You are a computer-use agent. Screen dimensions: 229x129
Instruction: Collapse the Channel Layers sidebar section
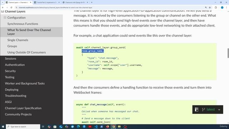point(3,11)
